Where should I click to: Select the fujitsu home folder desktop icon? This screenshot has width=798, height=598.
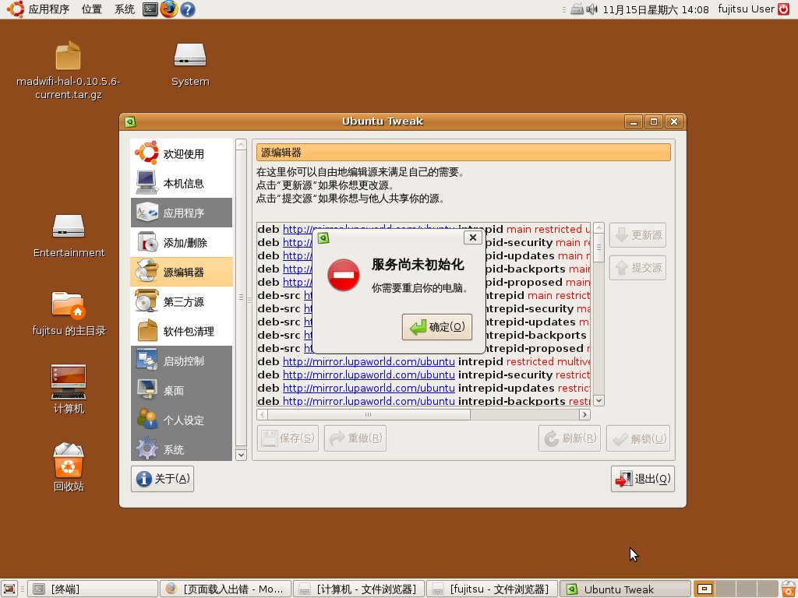(69, 304)
